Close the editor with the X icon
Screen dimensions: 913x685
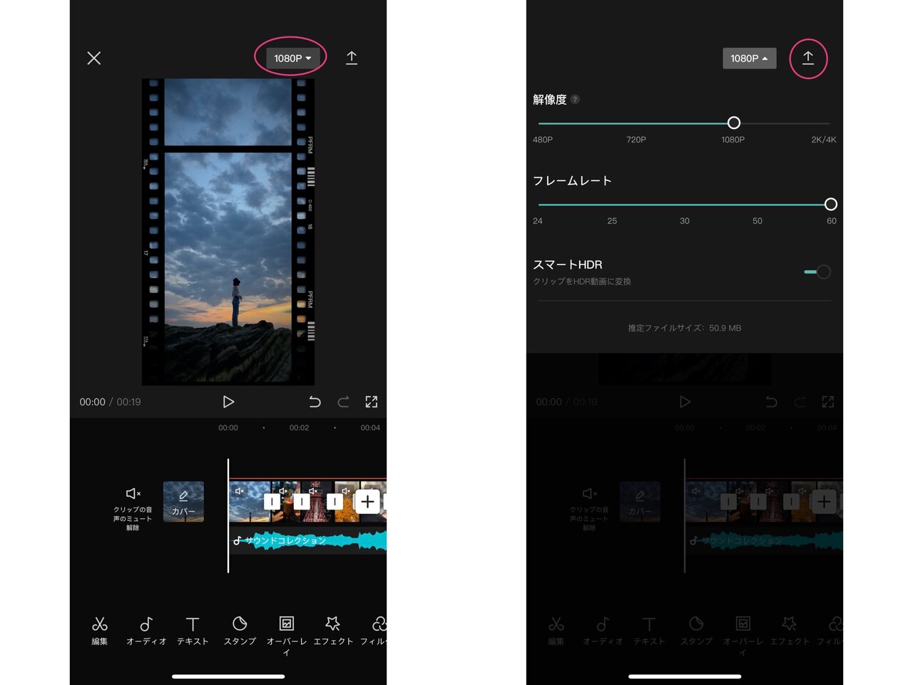pyautogui.click(x=93, y=58)
